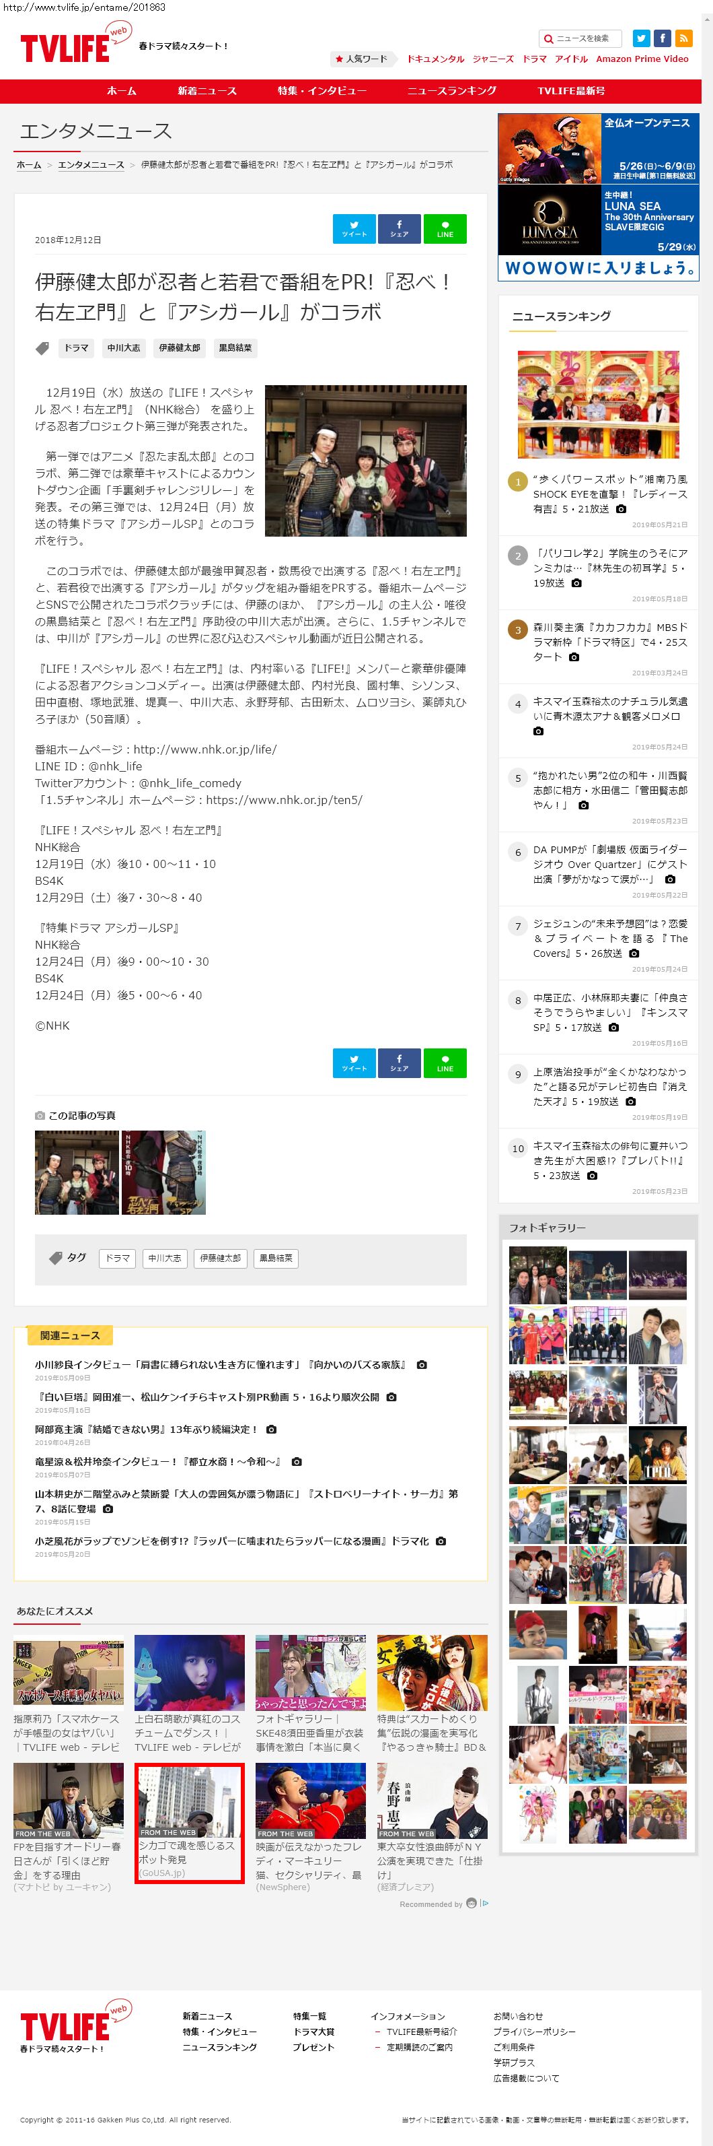Open 特集・インタビュー in the navigation bar
This screenshot has width=713, height=2146.
click(322, 91)
